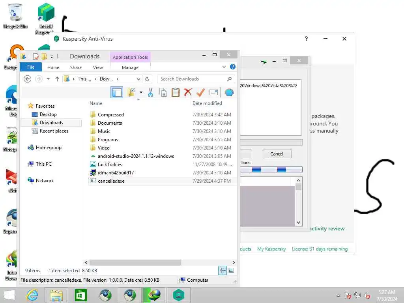Expand the ribbon with the chevron

(x=224, y=67)
